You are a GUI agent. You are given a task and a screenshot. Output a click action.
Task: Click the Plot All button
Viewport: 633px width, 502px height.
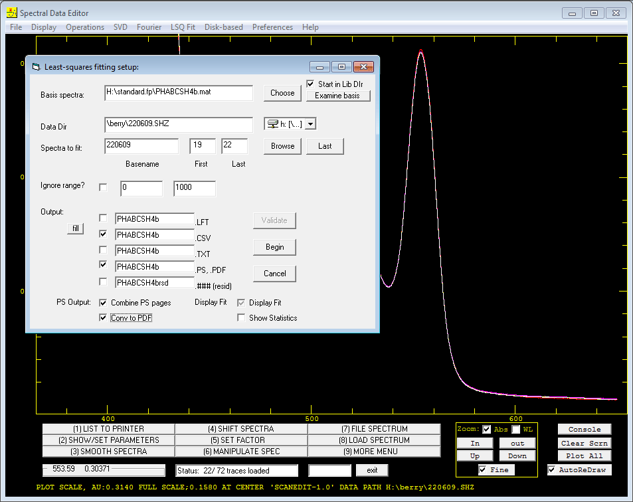coord(584,456)
